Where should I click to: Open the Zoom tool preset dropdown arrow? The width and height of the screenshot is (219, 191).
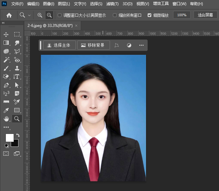pyautogui.click(x=30, y=15)
